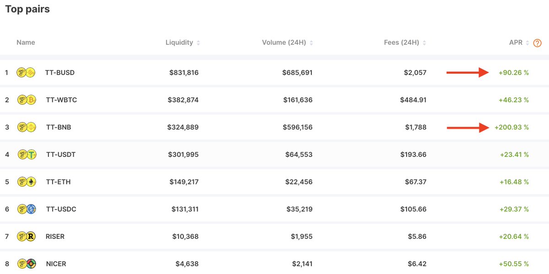Select volume value $64,553
The image size is (549, 274).
coord(300,155)
